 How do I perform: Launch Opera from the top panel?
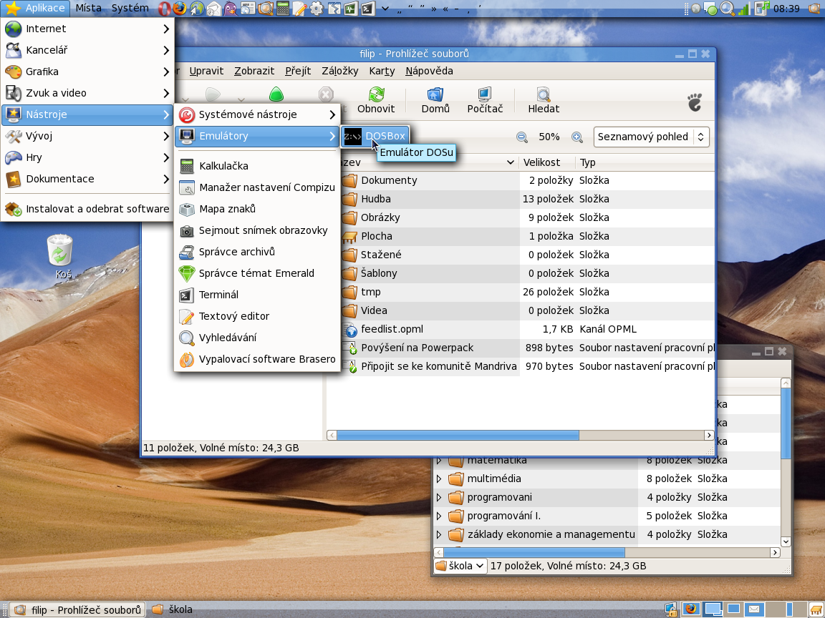[x=164, y=9]
